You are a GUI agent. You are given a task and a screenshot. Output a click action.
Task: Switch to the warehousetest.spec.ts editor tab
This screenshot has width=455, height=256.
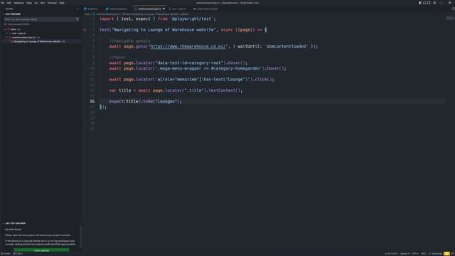[x=149, y=9]
